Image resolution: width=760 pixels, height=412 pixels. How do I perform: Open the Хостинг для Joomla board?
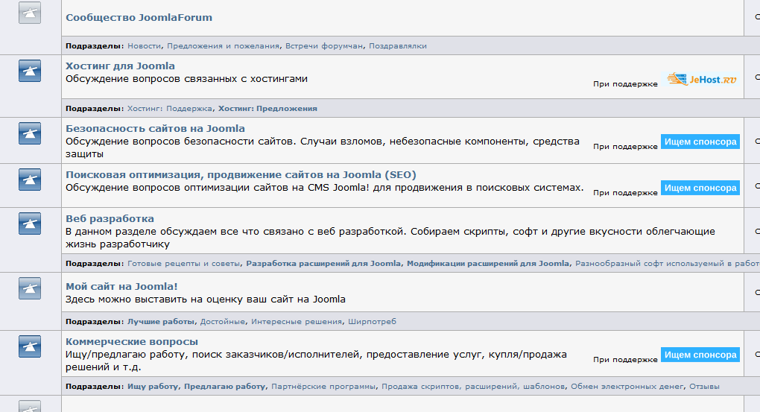click(120, 66)
